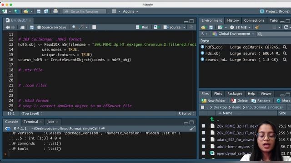Click Delete in the Files pane
This screenshot has height=163, width=291.
tap(239, 101)
